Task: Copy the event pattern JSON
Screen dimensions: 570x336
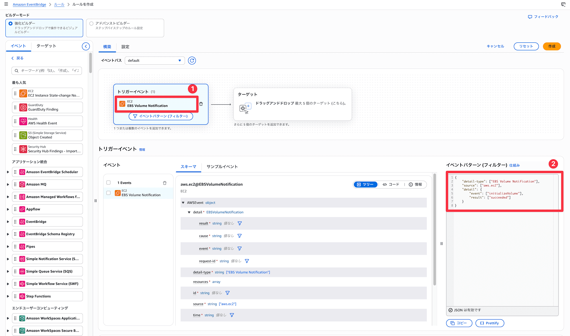Action: (459, 323)
